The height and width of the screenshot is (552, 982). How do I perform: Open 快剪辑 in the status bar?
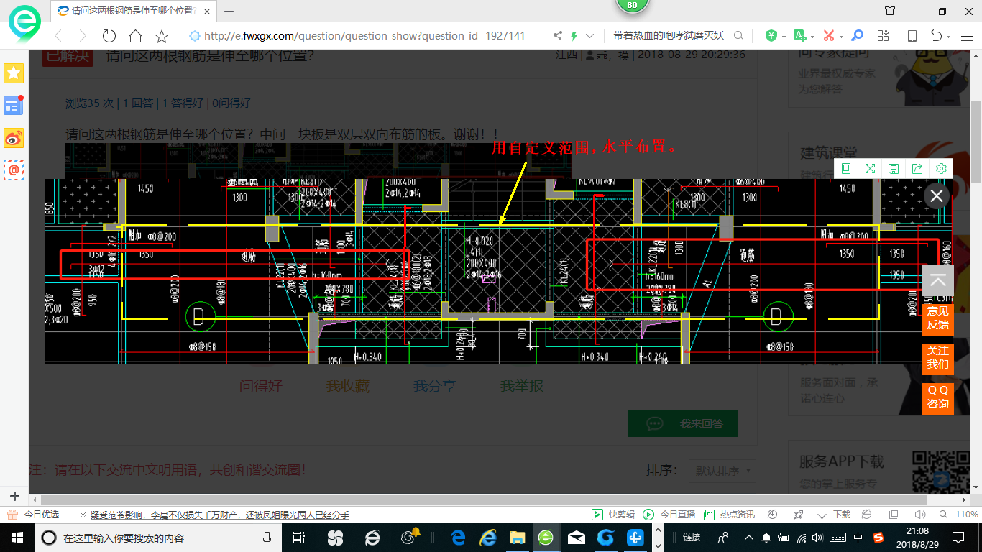click(613, 515)
